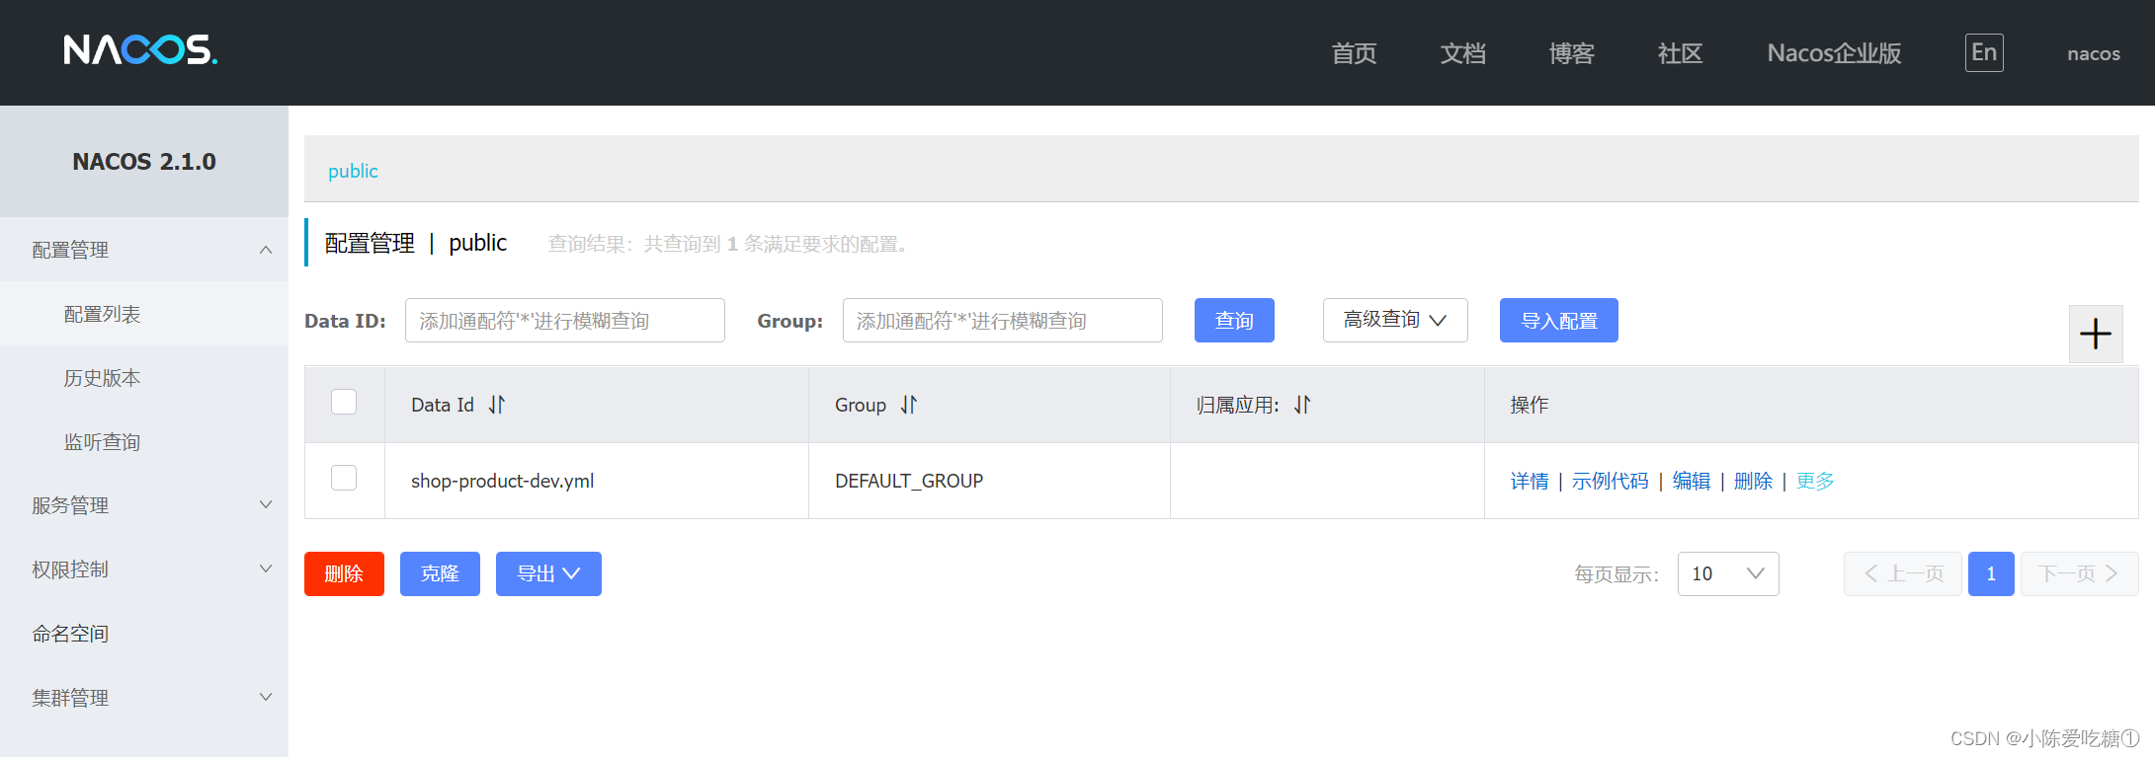Focus the Data ID search input

[x=565, y=320]
